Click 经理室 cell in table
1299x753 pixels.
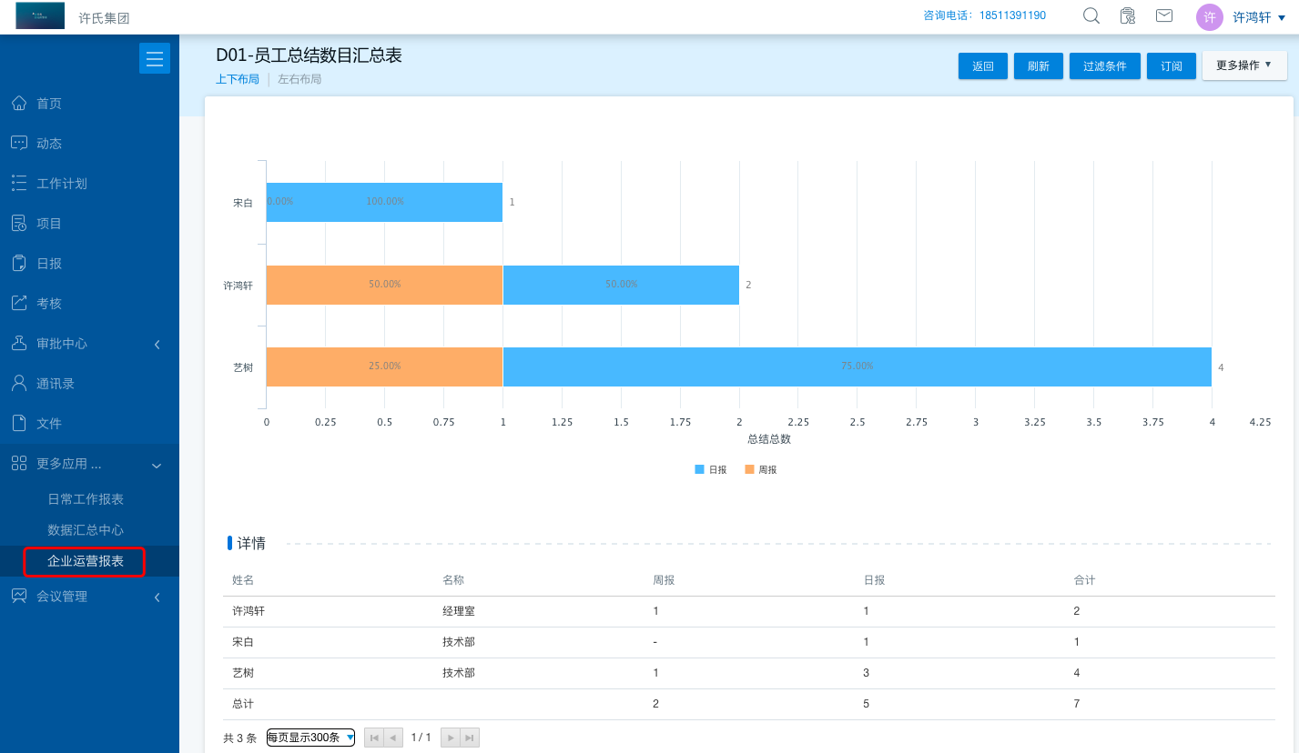click(459, 611)
